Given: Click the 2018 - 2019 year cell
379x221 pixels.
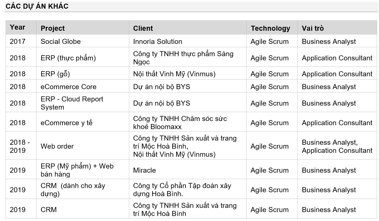Looking at the screenshot, I should pyautogui.click(x=21, y=146).
